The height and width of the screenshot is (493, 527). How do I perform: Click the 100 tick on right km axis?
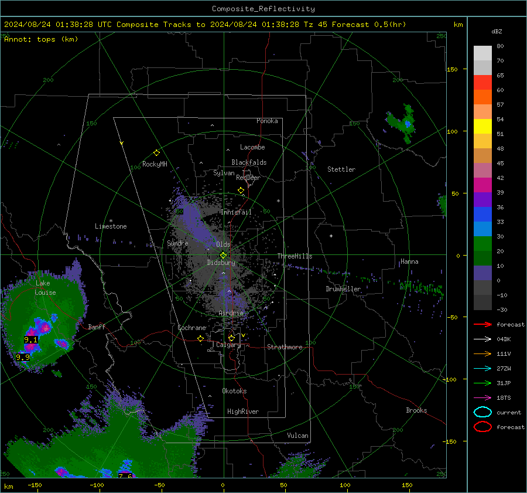(452, 131)
